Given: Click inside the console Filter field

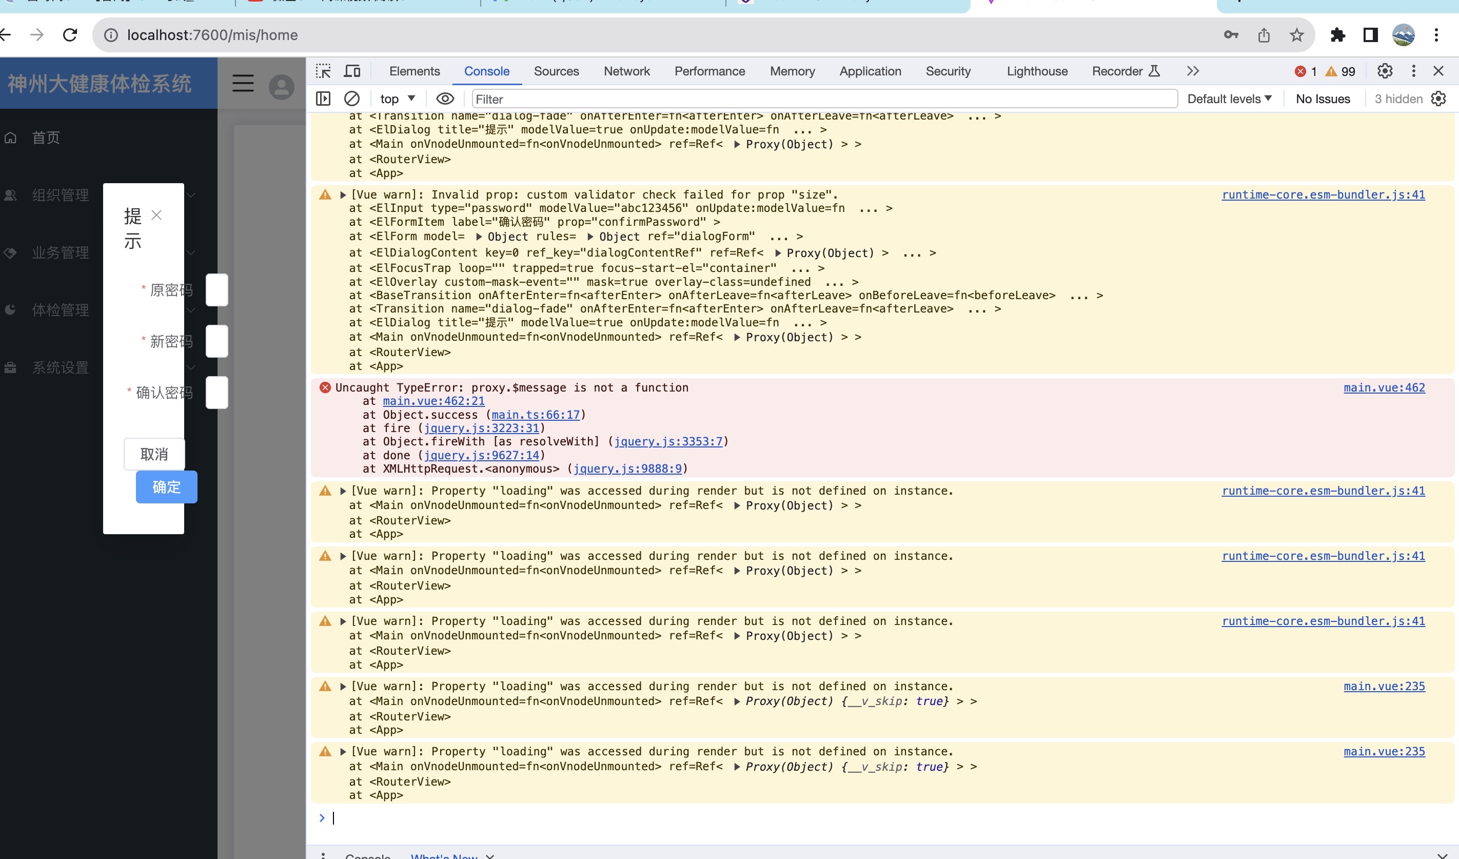Looking at the screenshot, I should coord(824,99).
